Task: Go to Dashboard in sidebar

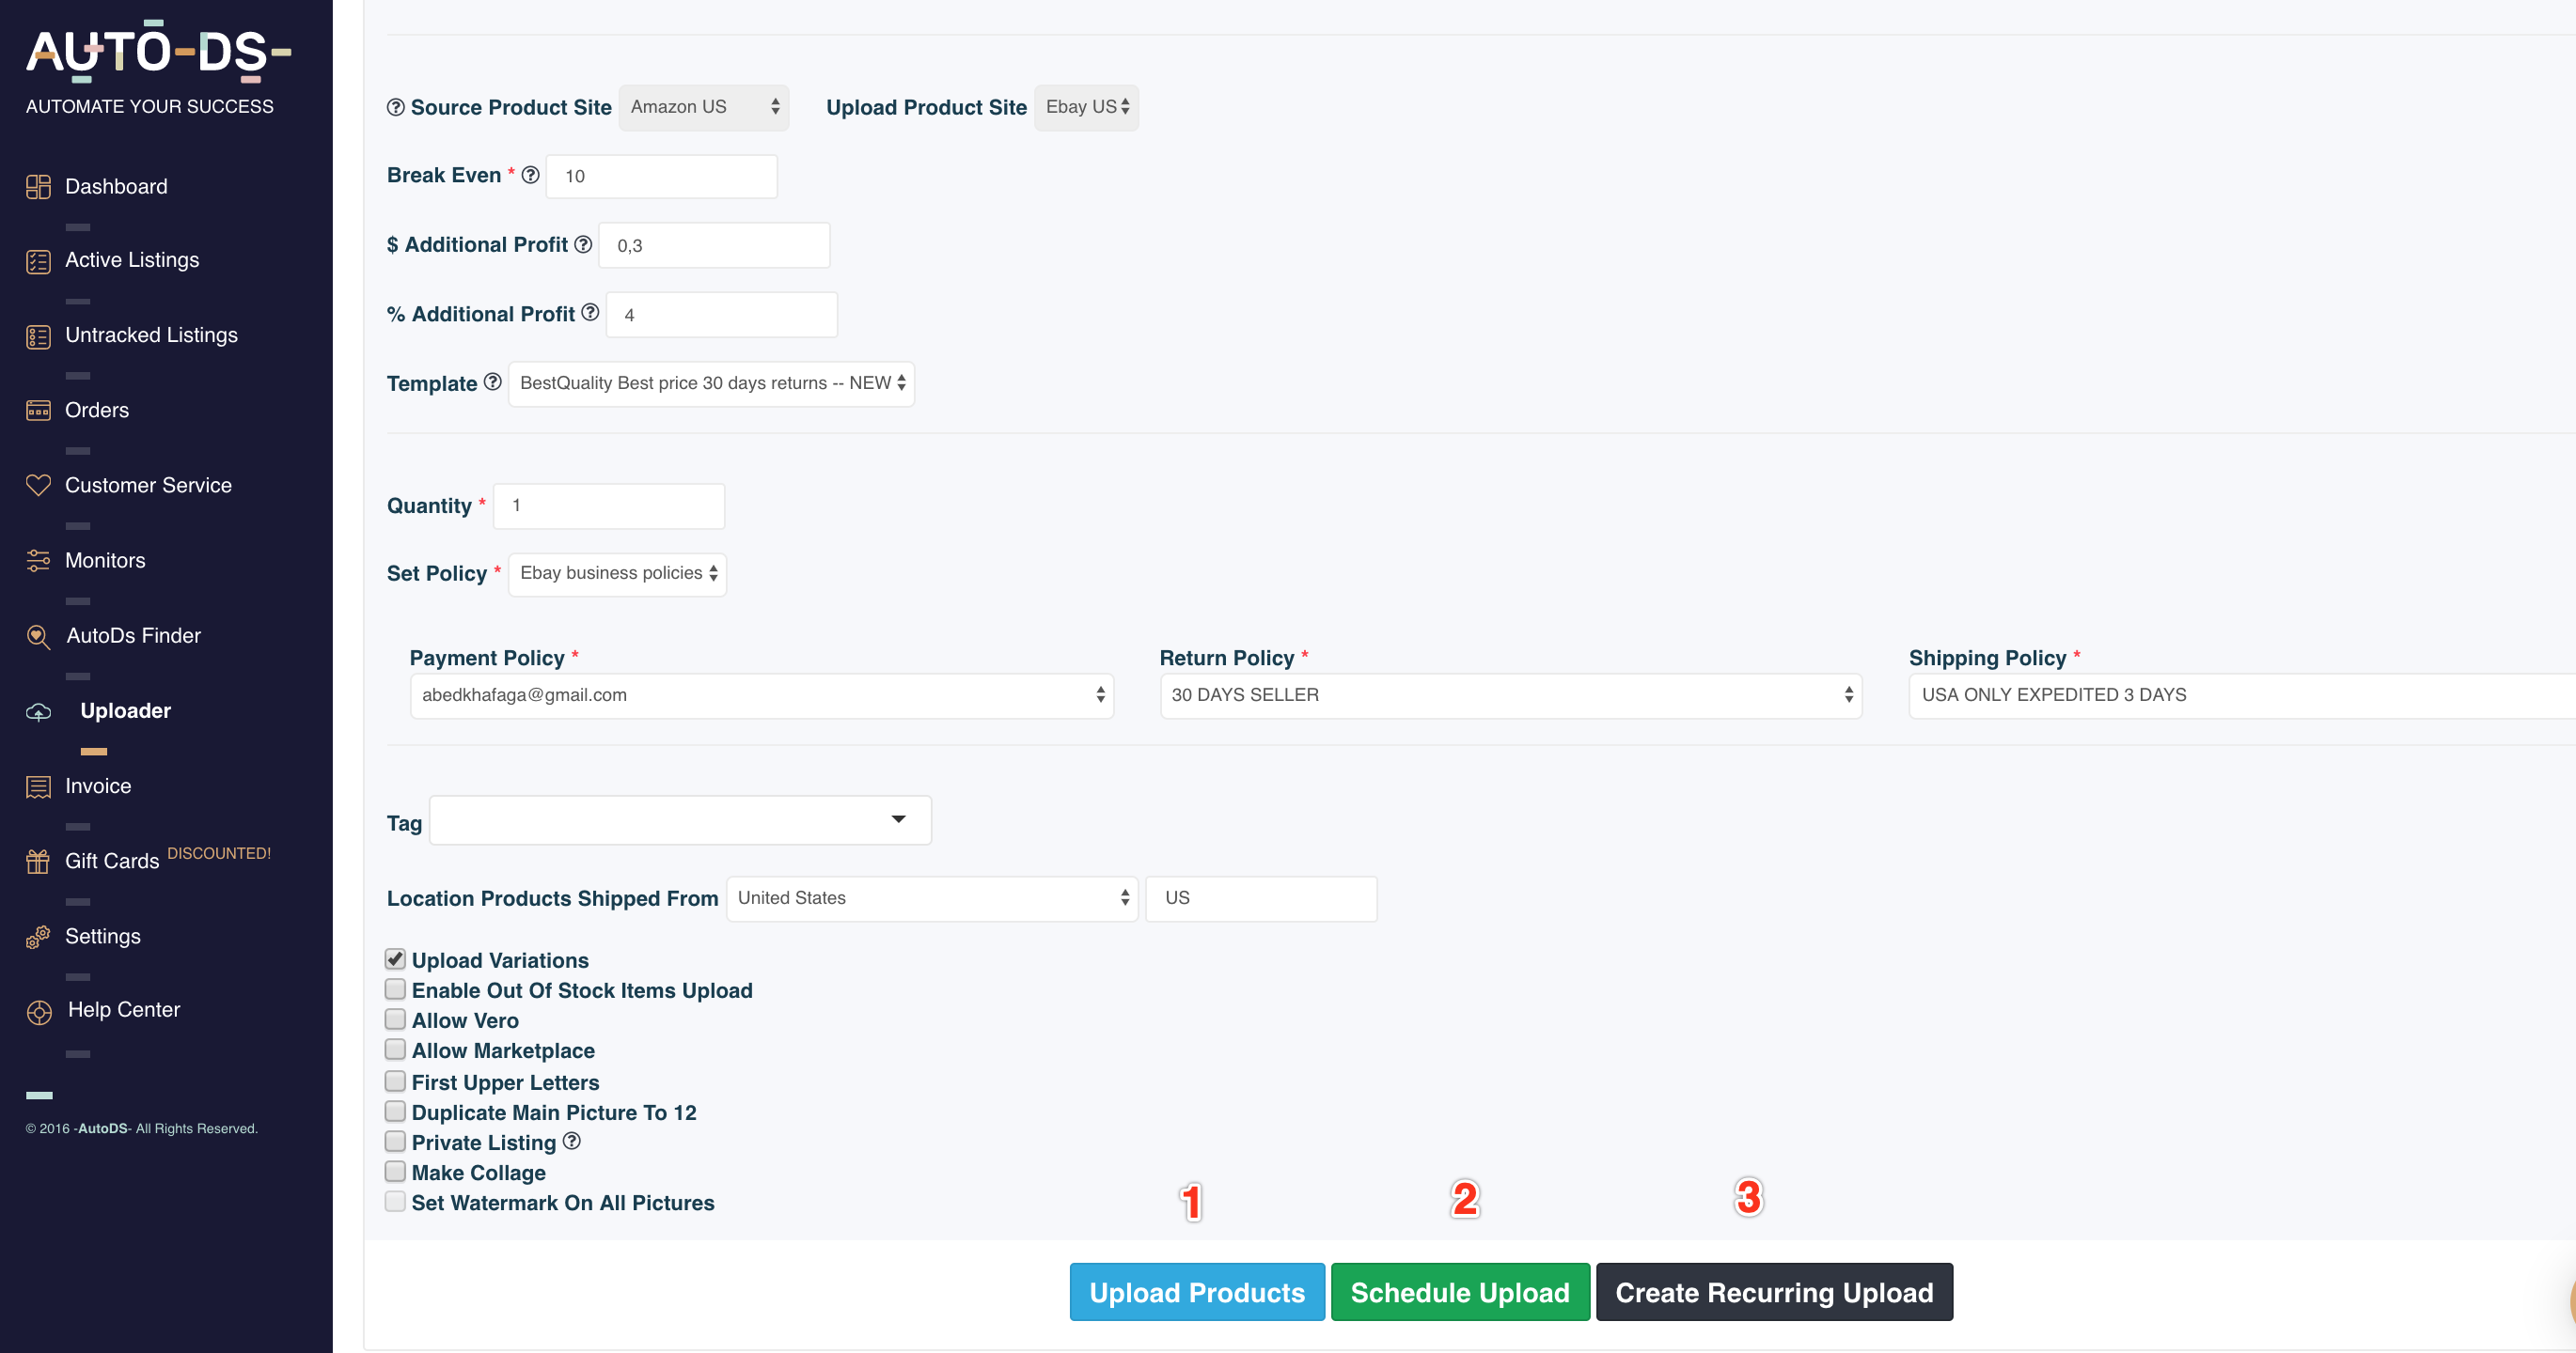Action: click(x=116, y=187)
